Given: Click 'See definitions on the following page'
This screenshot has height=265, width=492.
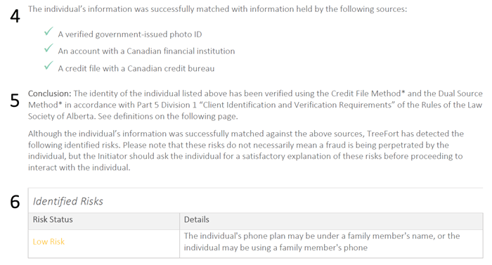Looking at the screenshot, I should coord(168,117).
